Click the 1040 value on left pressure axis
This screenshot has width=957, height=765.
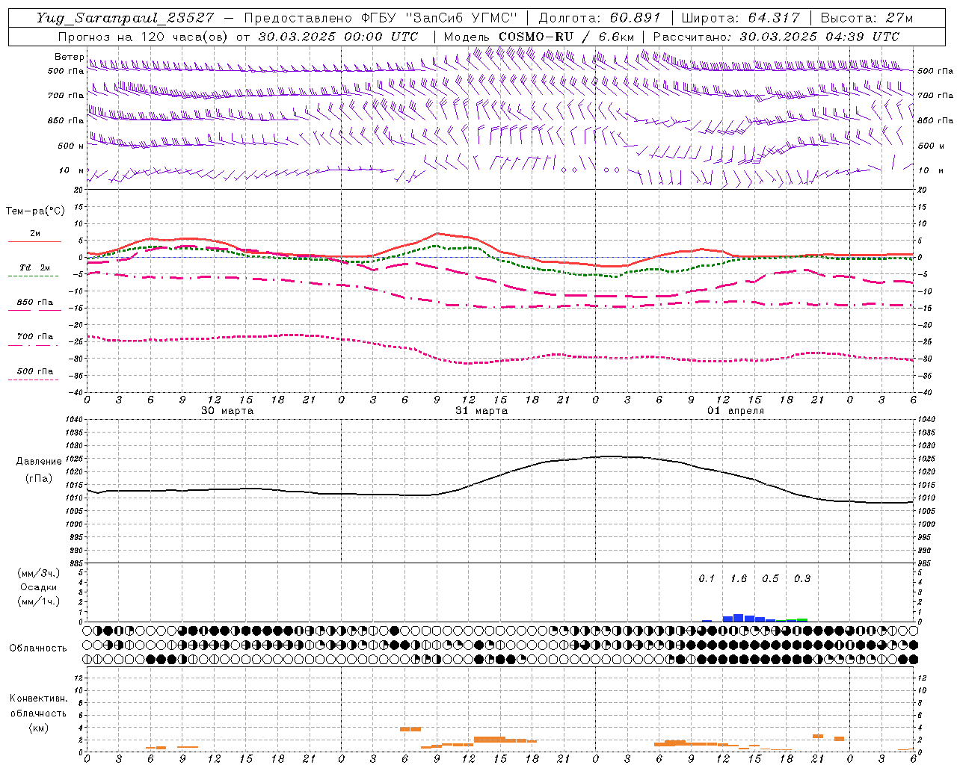[x=73, y=420]
